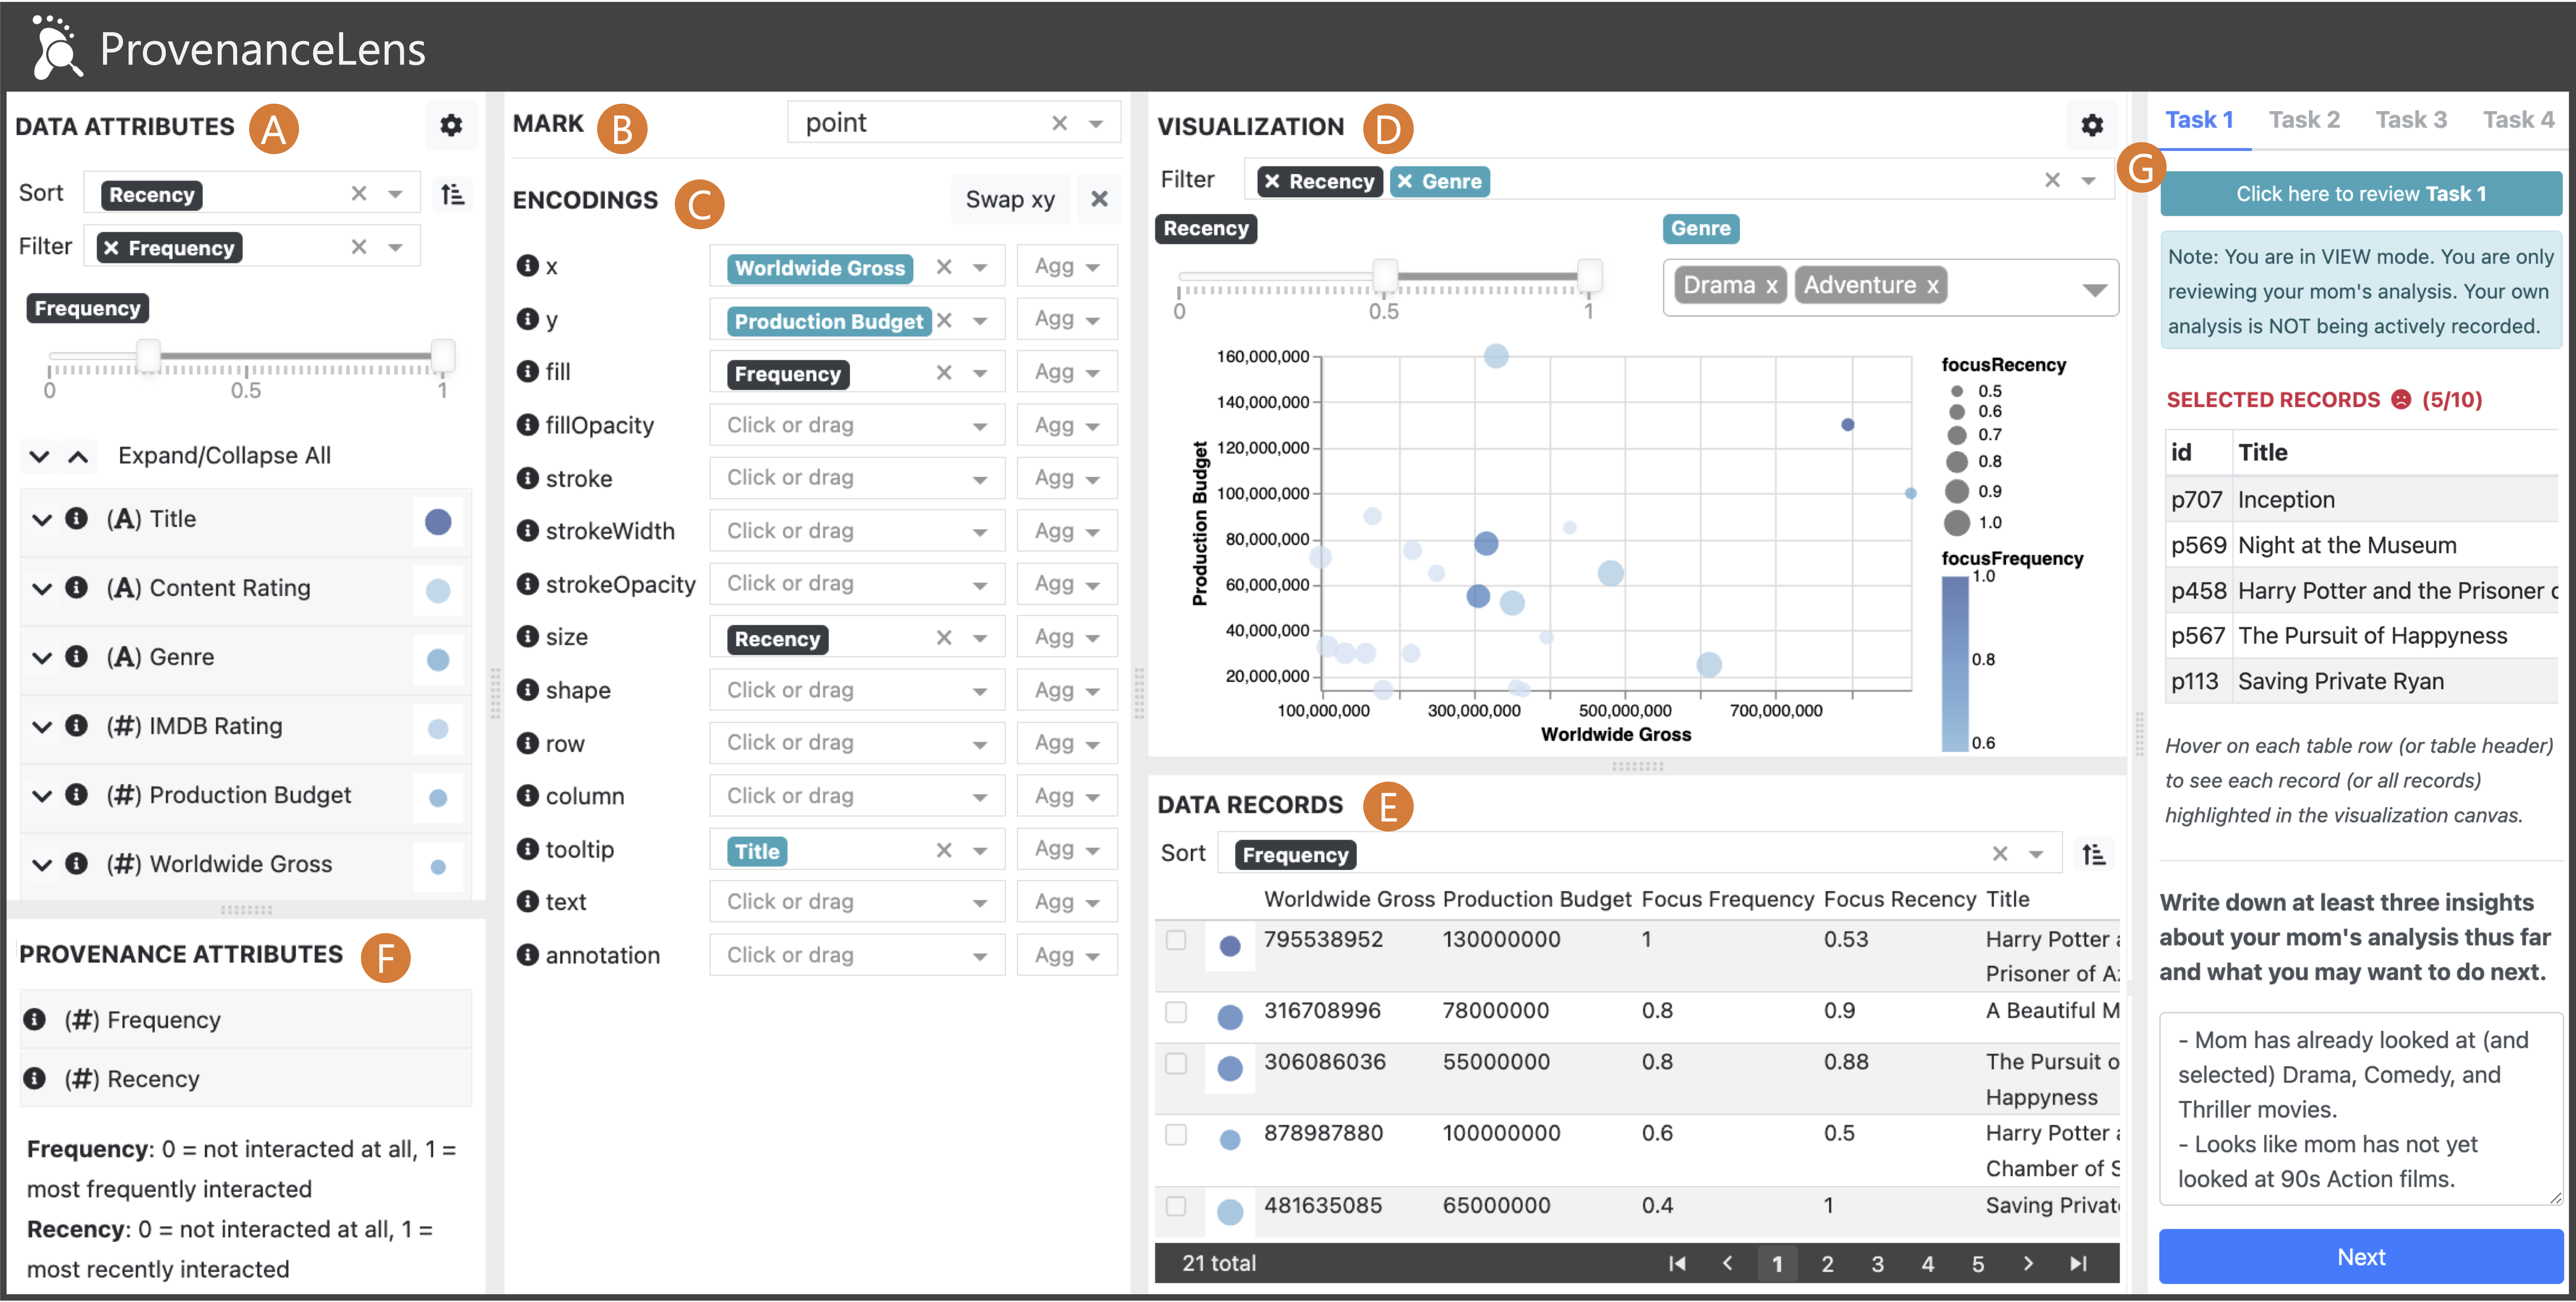The height and width of the screenshot is (1302, 2576).
Task: Check the Saving Private Ryan row checkbox
Action: pyautogui.click(x=1176, y=1206)
